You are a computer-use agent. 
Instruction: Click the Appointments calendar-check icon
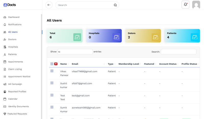tap(5, 62)
